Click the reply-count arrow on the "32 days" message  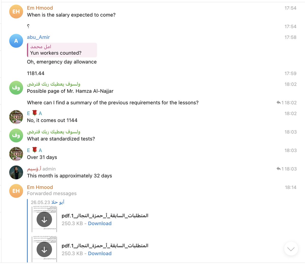click(x=279, y=169)
